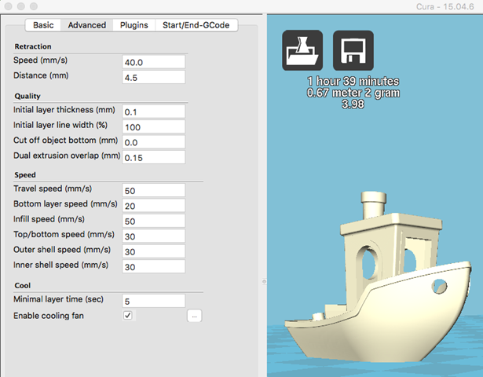Switch to the Start/End-GCode tab
This screenshot has width=483, height=377.
coord(196,25)
